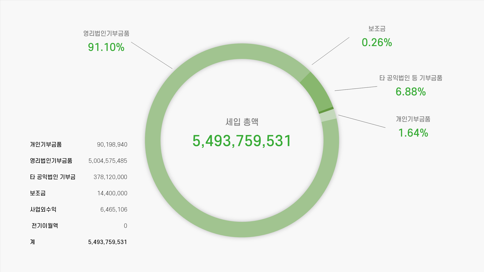Select the amount 5,004,575,485 in the table

(108, 161)
